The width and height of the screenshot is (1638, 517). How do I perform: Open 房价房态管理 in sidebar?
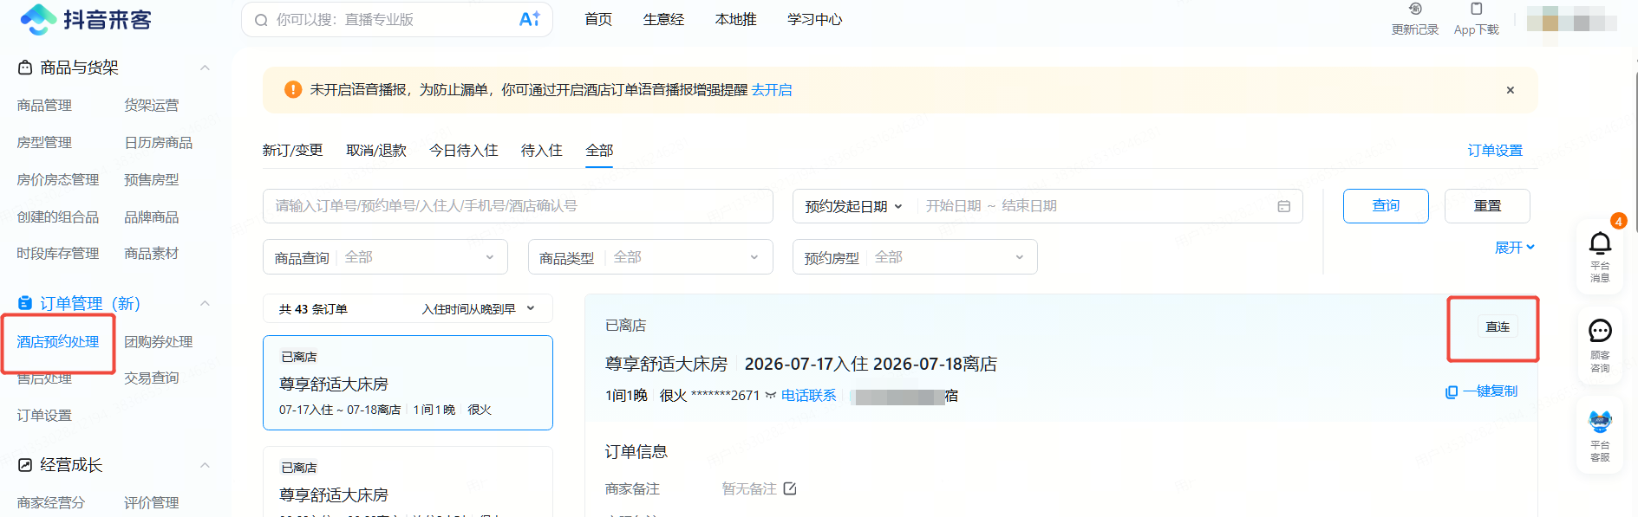58,180
